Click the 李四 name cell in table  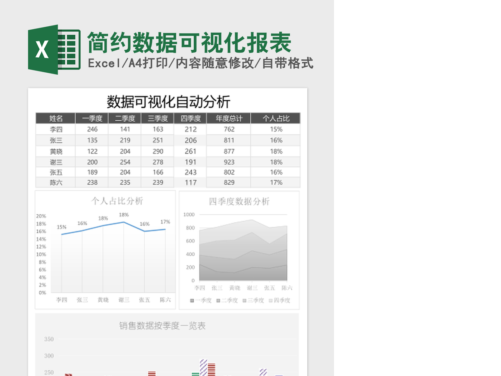[x=56, y=130]
